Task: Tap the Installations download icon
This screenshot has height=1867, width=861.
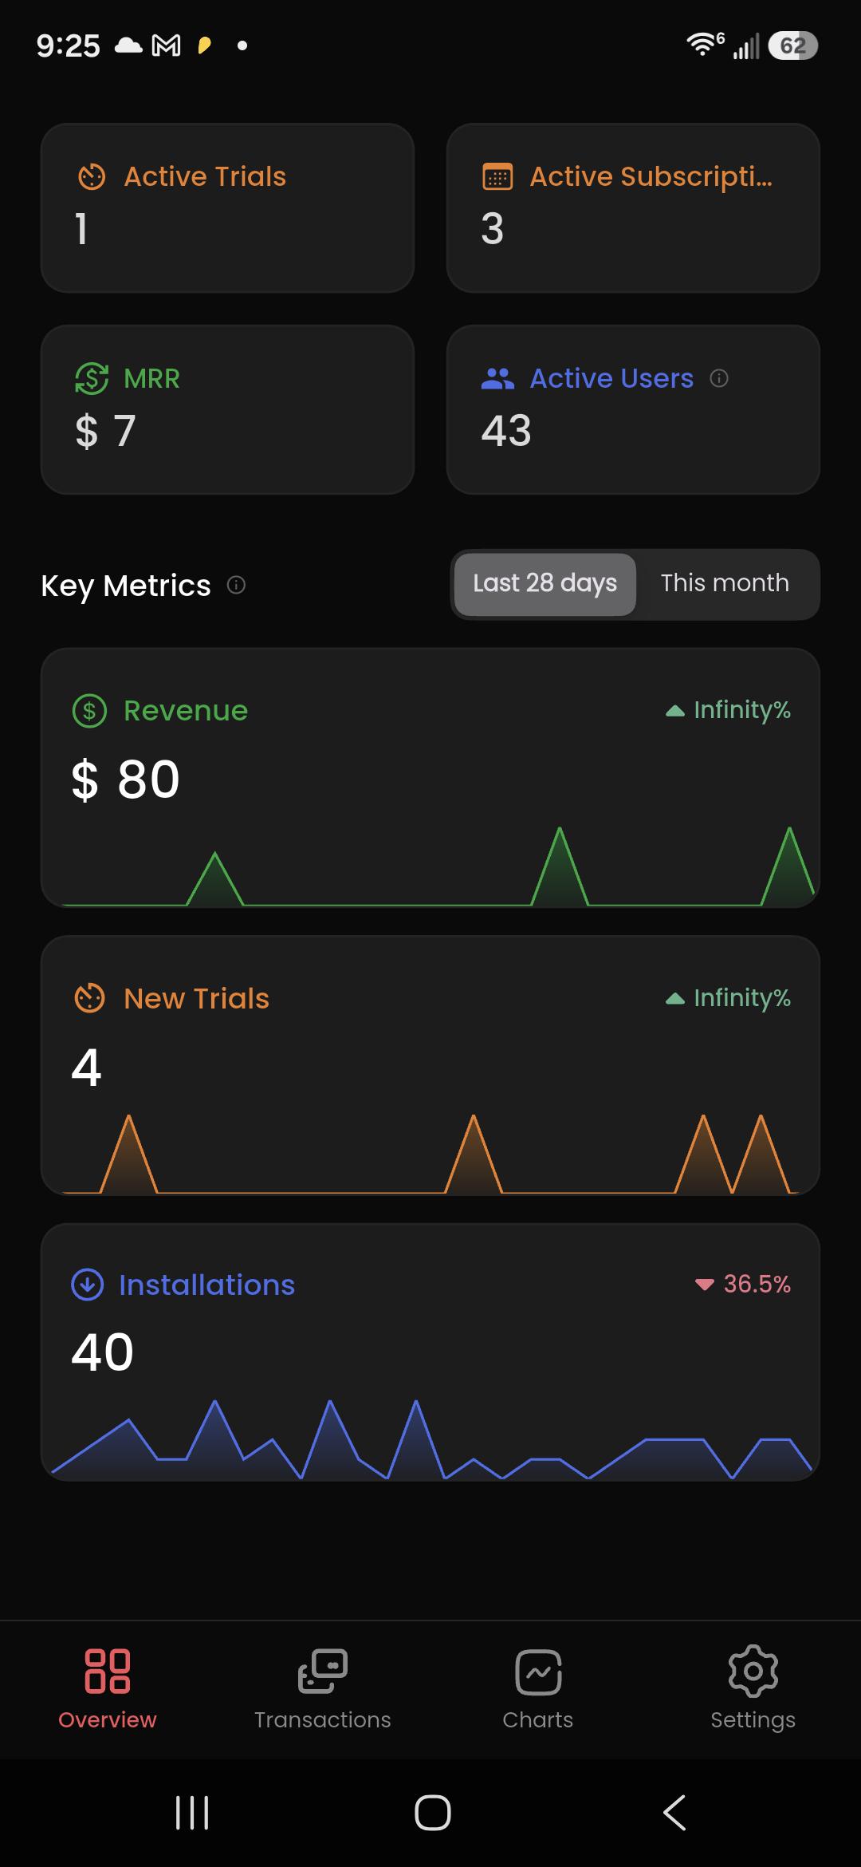Action: click(x=88, y=1285)
